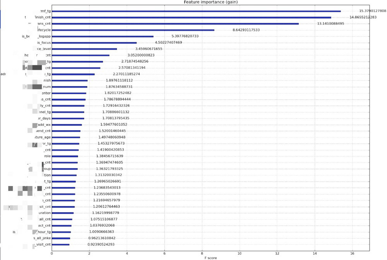
Task: Select the bottom bar valued 0.92390524293
Action: pyautogui.click(x=61, y=245)
